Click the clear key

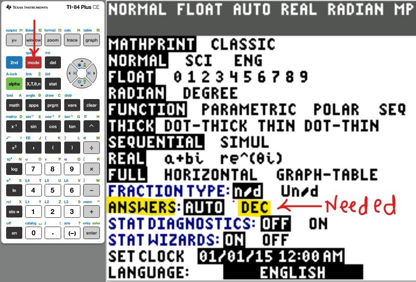tap(92, 105)
